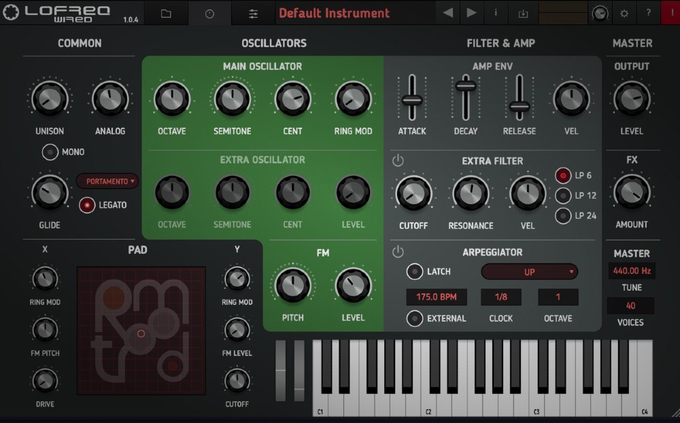Enable LATCH on the arpeggiator
The width and height of the screenshot is (680, 423).
coord(415,272)
